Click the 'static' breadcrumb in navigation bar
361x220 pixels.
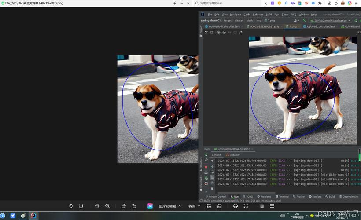[250, 21]
